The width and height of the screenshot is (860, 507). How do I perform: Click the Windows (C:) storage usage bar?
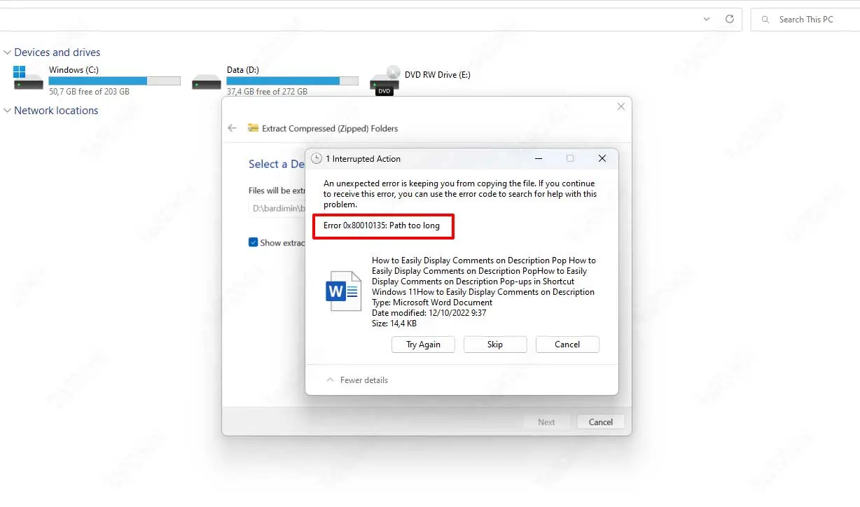[x=114, y=81]
